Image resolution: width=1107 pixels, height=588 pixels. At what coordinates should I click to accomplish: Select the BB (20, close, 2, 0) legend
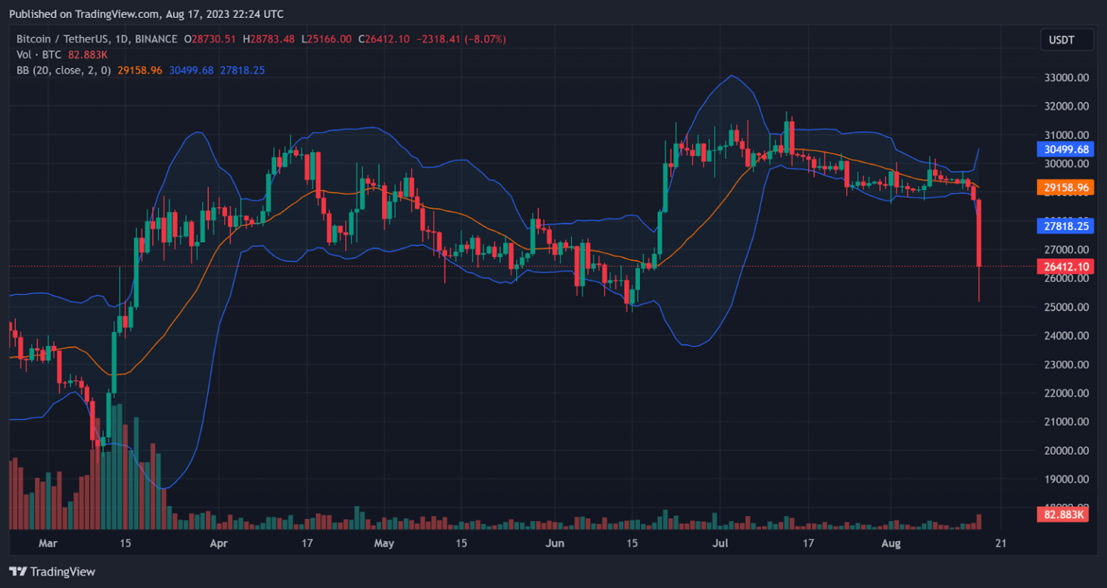[63, 70]
